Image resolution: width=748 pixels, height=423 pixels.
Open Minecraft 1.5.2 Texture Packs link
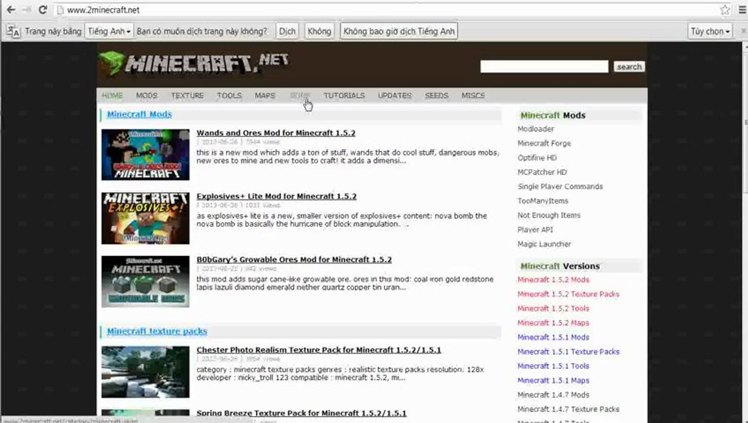568,294
